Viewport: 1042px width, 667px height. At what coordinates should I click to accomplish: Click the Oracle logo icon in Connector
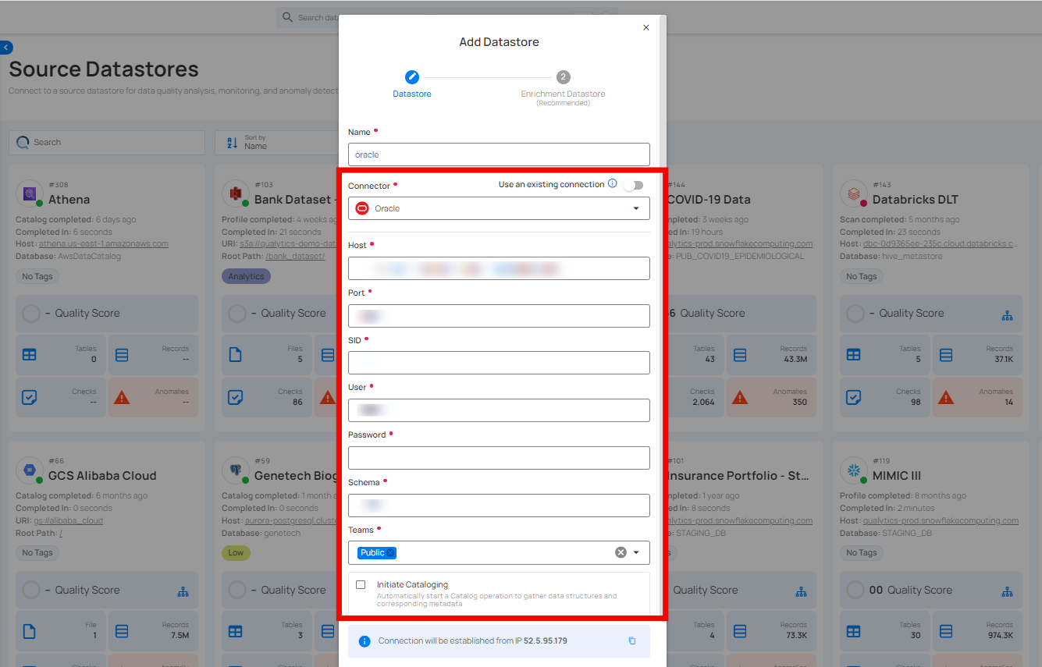tap(362, 208)
